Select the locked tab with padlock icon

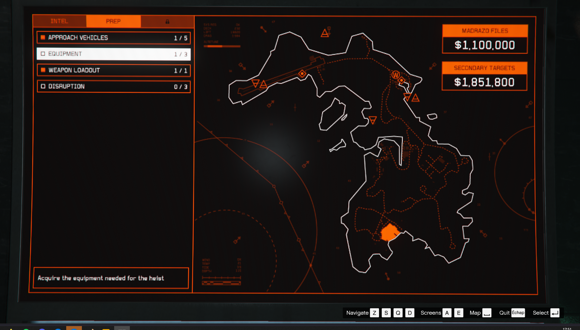click(167, 22)
